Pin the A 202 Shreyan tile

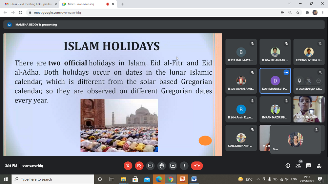299,81
